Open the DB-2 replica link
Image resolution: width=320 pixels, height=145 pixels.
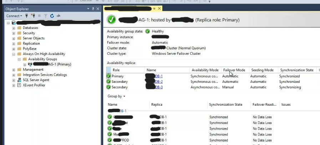click(x=158, y=82)
